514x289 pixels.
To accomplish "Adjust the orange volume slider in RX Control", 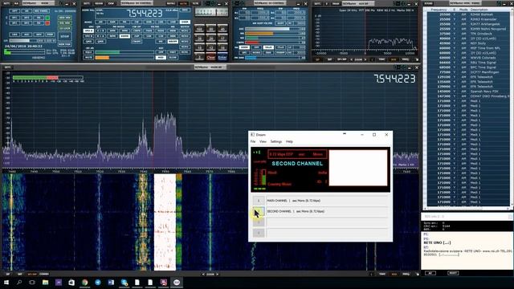I will point(124,58).
